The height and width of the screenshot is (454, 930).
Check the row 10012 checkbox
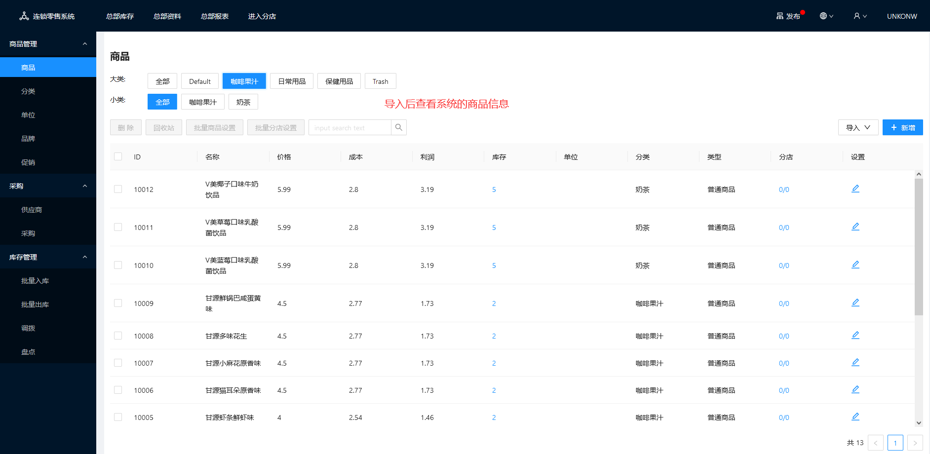tap(118, 189)
